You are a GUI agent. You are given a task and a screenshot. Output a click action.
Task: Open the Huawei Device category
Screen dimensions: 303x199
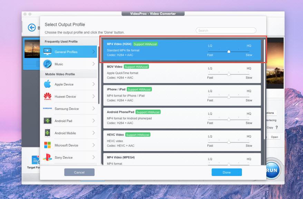69,96
